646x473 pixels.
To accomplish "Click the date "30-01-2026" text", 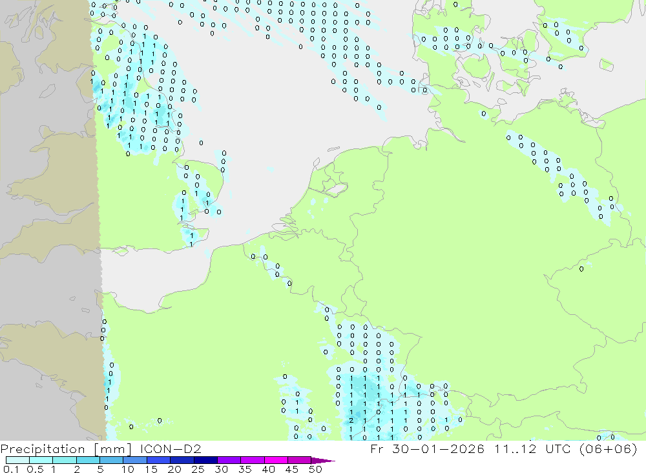I will pos(439,448).
